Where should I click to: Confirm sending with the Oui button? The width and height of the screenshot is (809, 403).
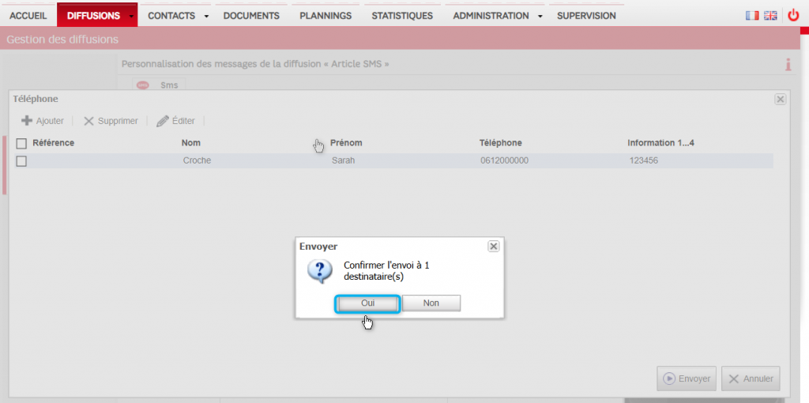pyautogui.click(x=367, y=303)
